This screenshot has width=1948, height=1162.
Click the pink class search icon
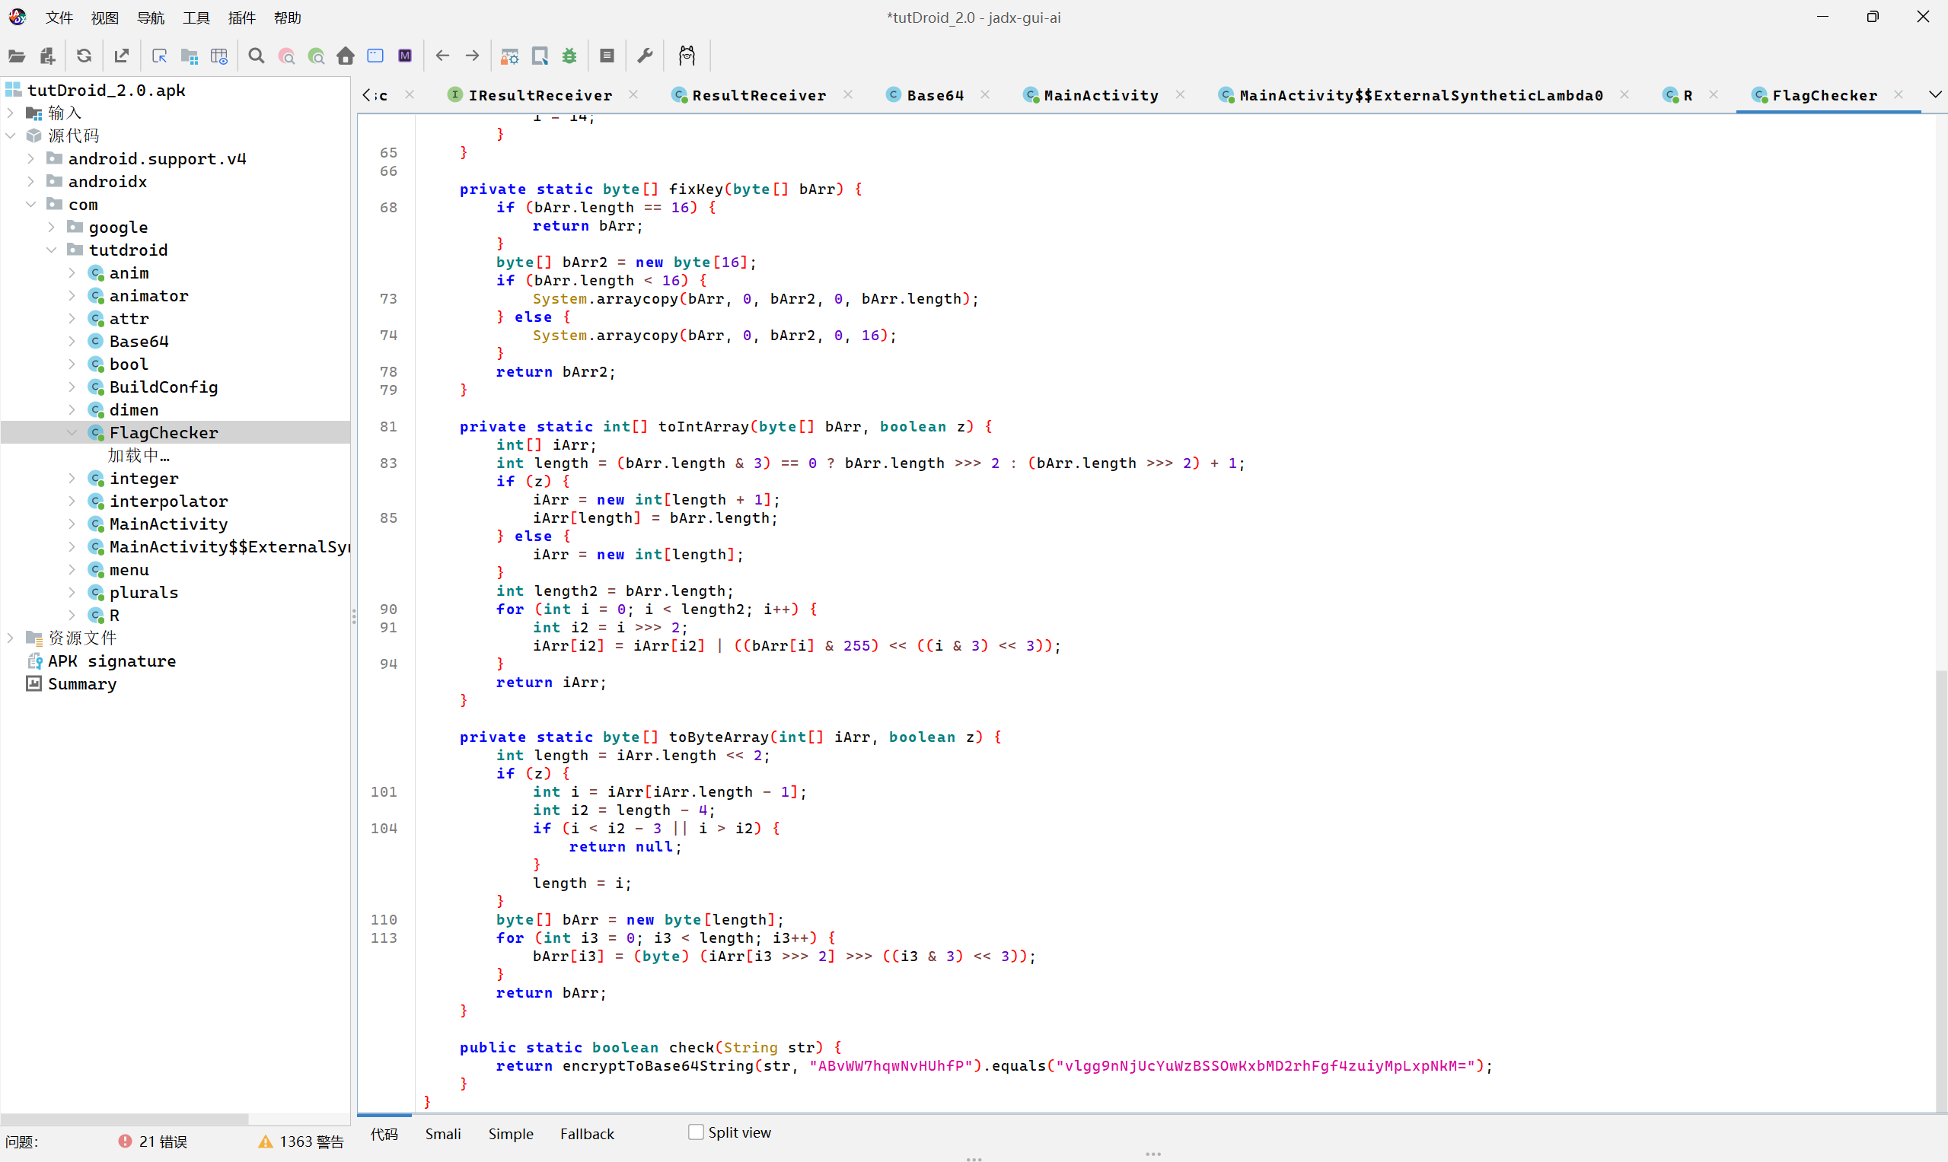287,56
